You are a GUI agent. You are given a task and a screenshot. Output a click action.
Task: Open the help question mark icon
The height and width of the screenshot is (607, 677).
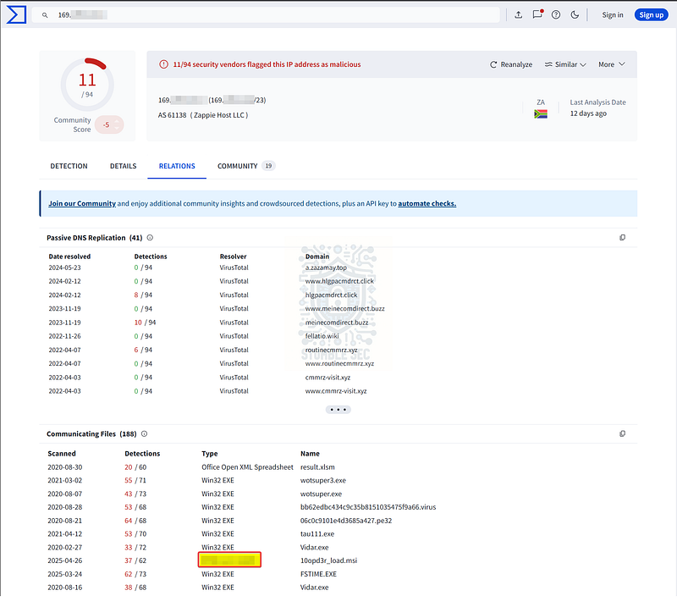point(556,14)
